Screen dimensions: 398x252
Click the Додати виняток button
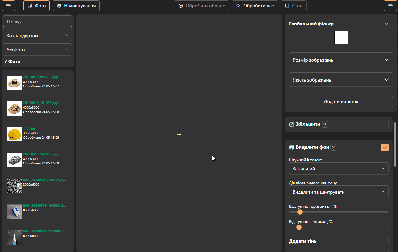pos(341,101)
